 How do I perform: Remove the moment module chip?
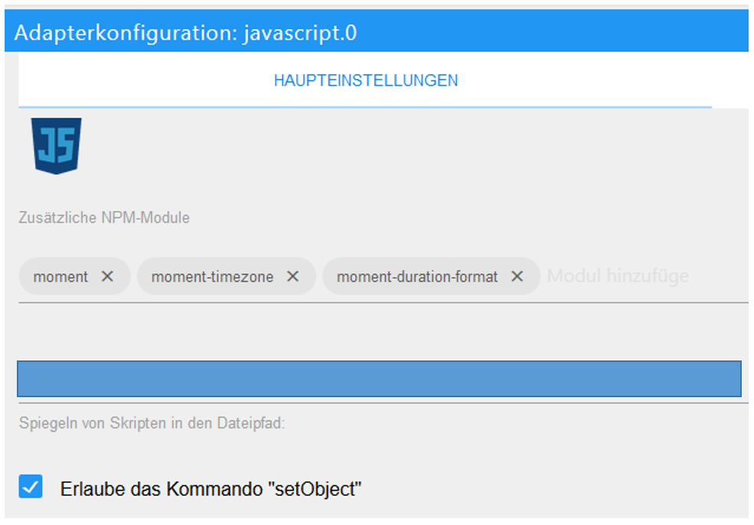click(x=107, y=276)
